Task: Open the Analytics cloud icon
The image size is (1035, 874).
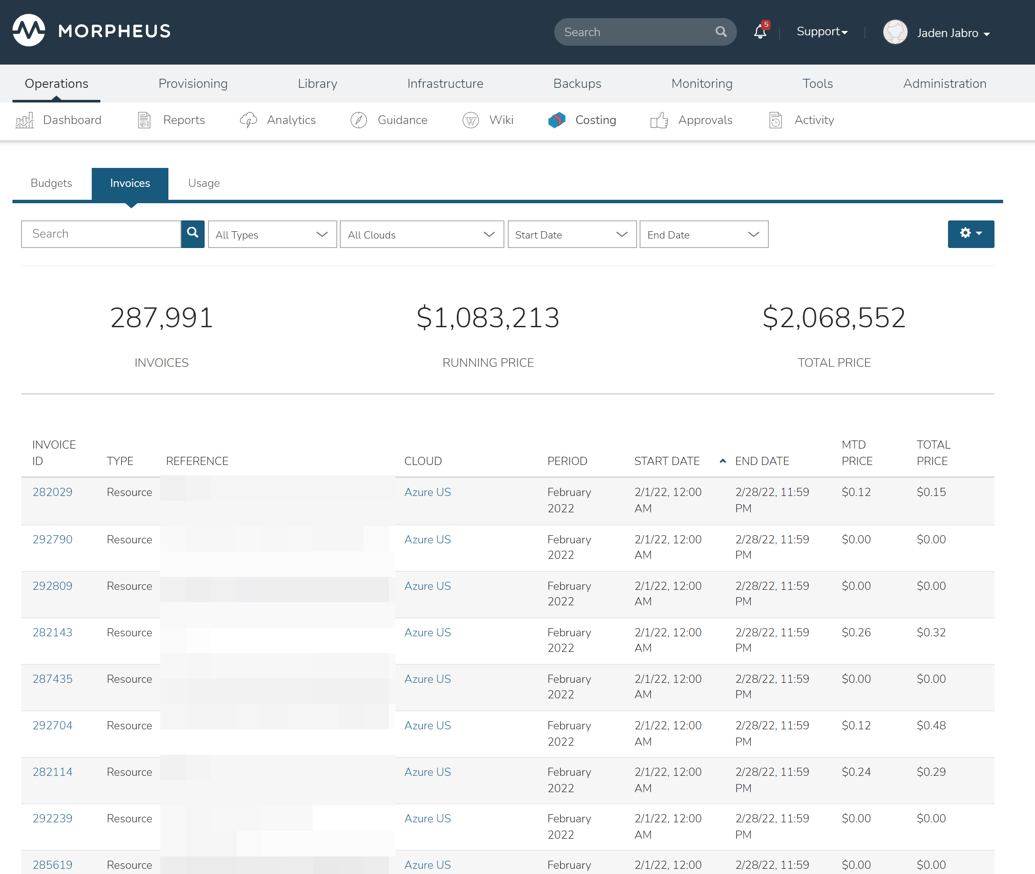Action: click(x=249, y=120)
